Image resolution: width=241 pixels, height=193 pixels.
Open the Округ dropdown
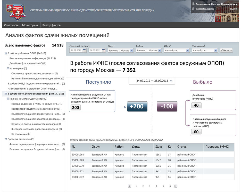132,51
